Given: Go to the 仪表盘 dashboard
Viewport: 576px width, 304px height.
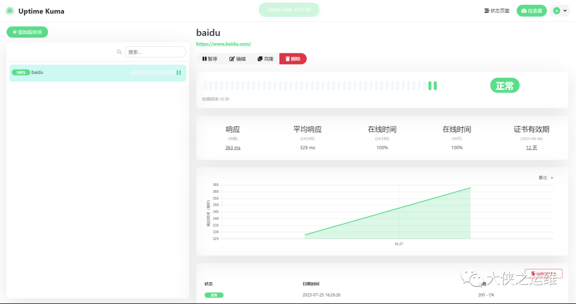Looking at the screenshot, I should (532, 11).
